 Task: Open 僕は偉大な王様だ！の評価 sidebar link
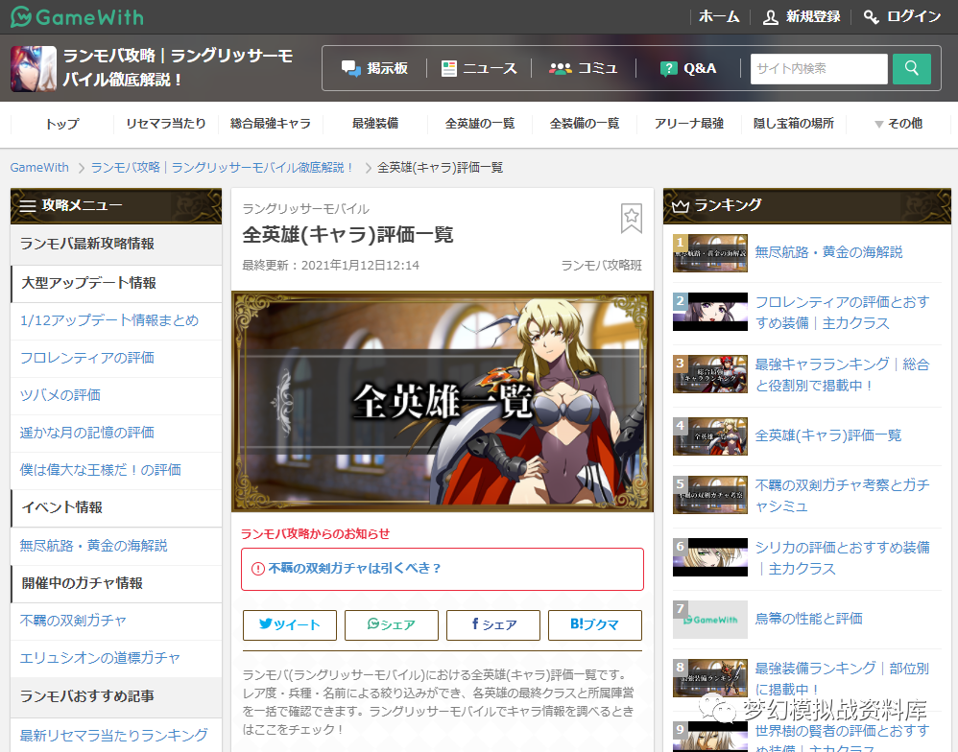tap(100, 470)
